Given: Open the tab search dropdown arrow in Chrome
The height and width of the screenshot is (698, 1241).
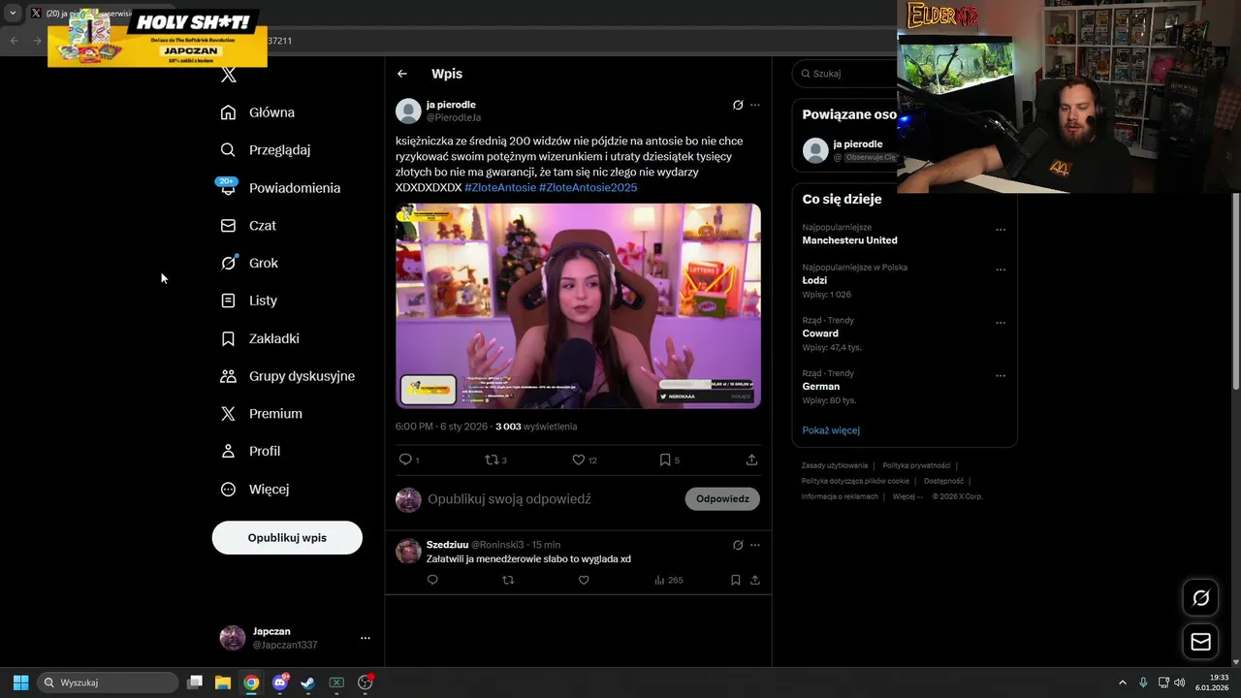Looking at the screenshot, I should (x=13, y=13).
